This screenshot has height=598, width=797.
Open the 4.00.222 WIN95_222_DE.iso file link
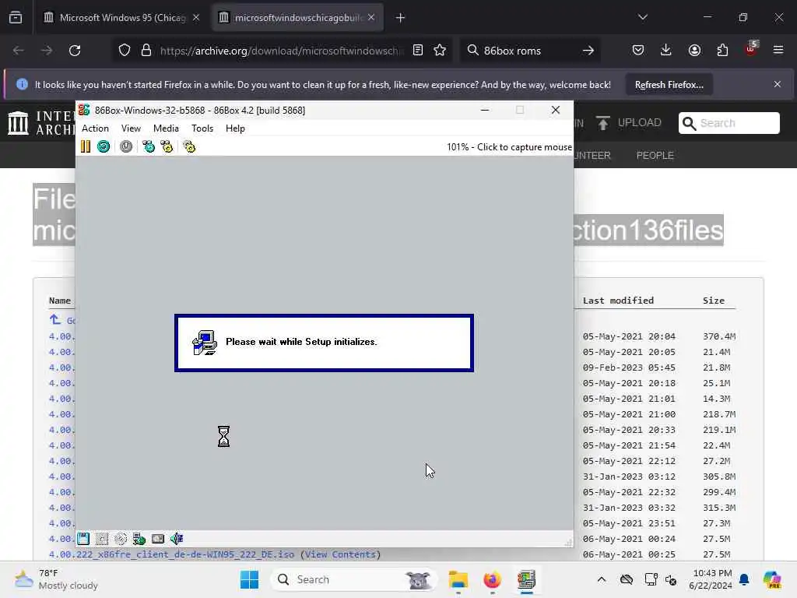(x=171, y=554)
